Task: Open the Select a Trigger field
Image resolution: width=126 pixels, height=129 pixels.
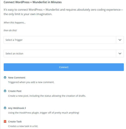Action: pyautogui.click(x=64, y=40)
